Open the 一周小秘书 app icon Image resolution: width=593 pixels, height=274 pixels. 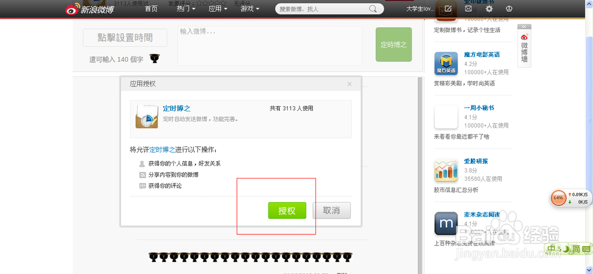point(446,117)
